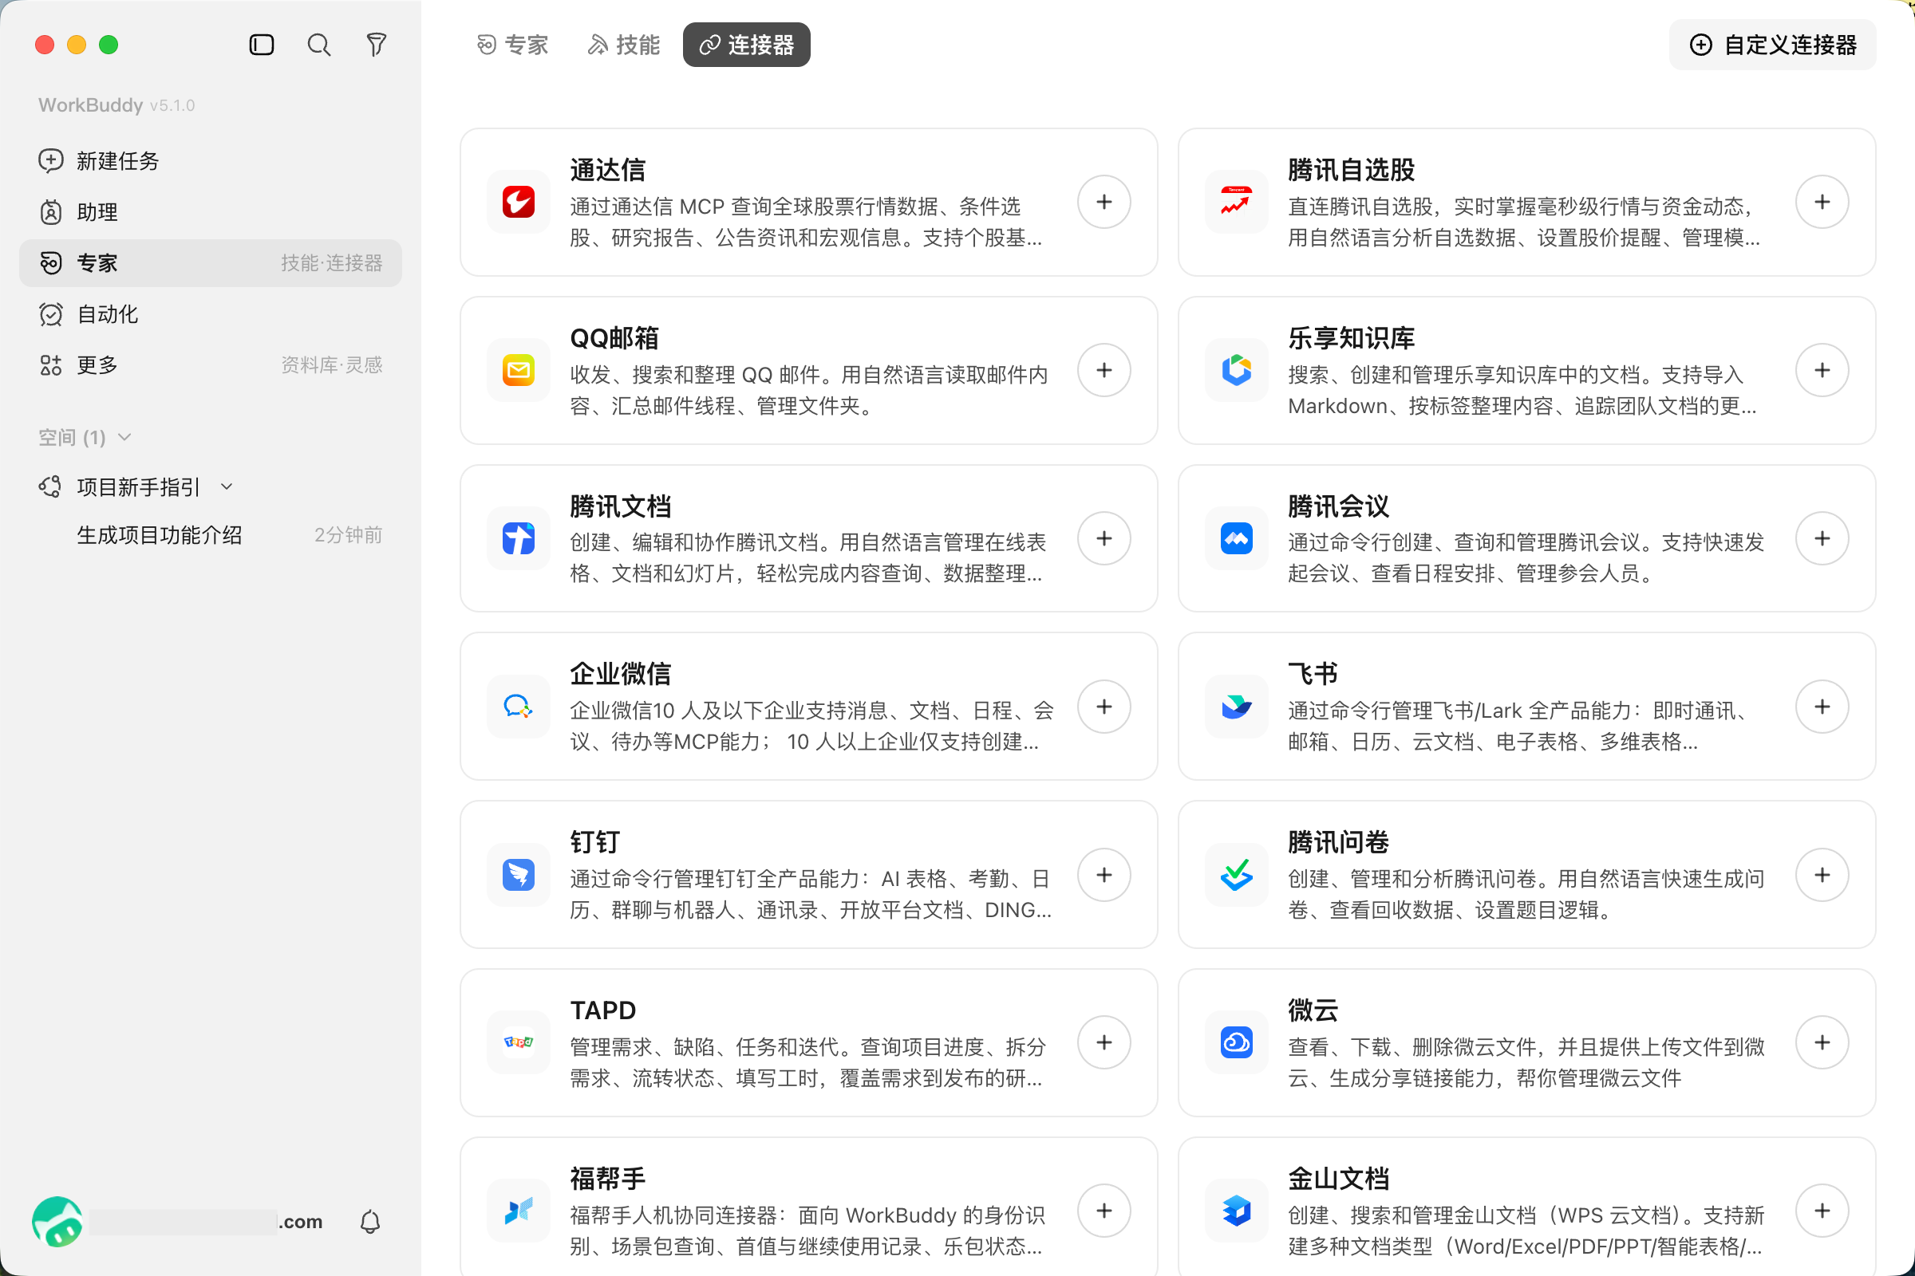
Task: Click the TAPD logo icon
Action: [x=519, y=1042]
